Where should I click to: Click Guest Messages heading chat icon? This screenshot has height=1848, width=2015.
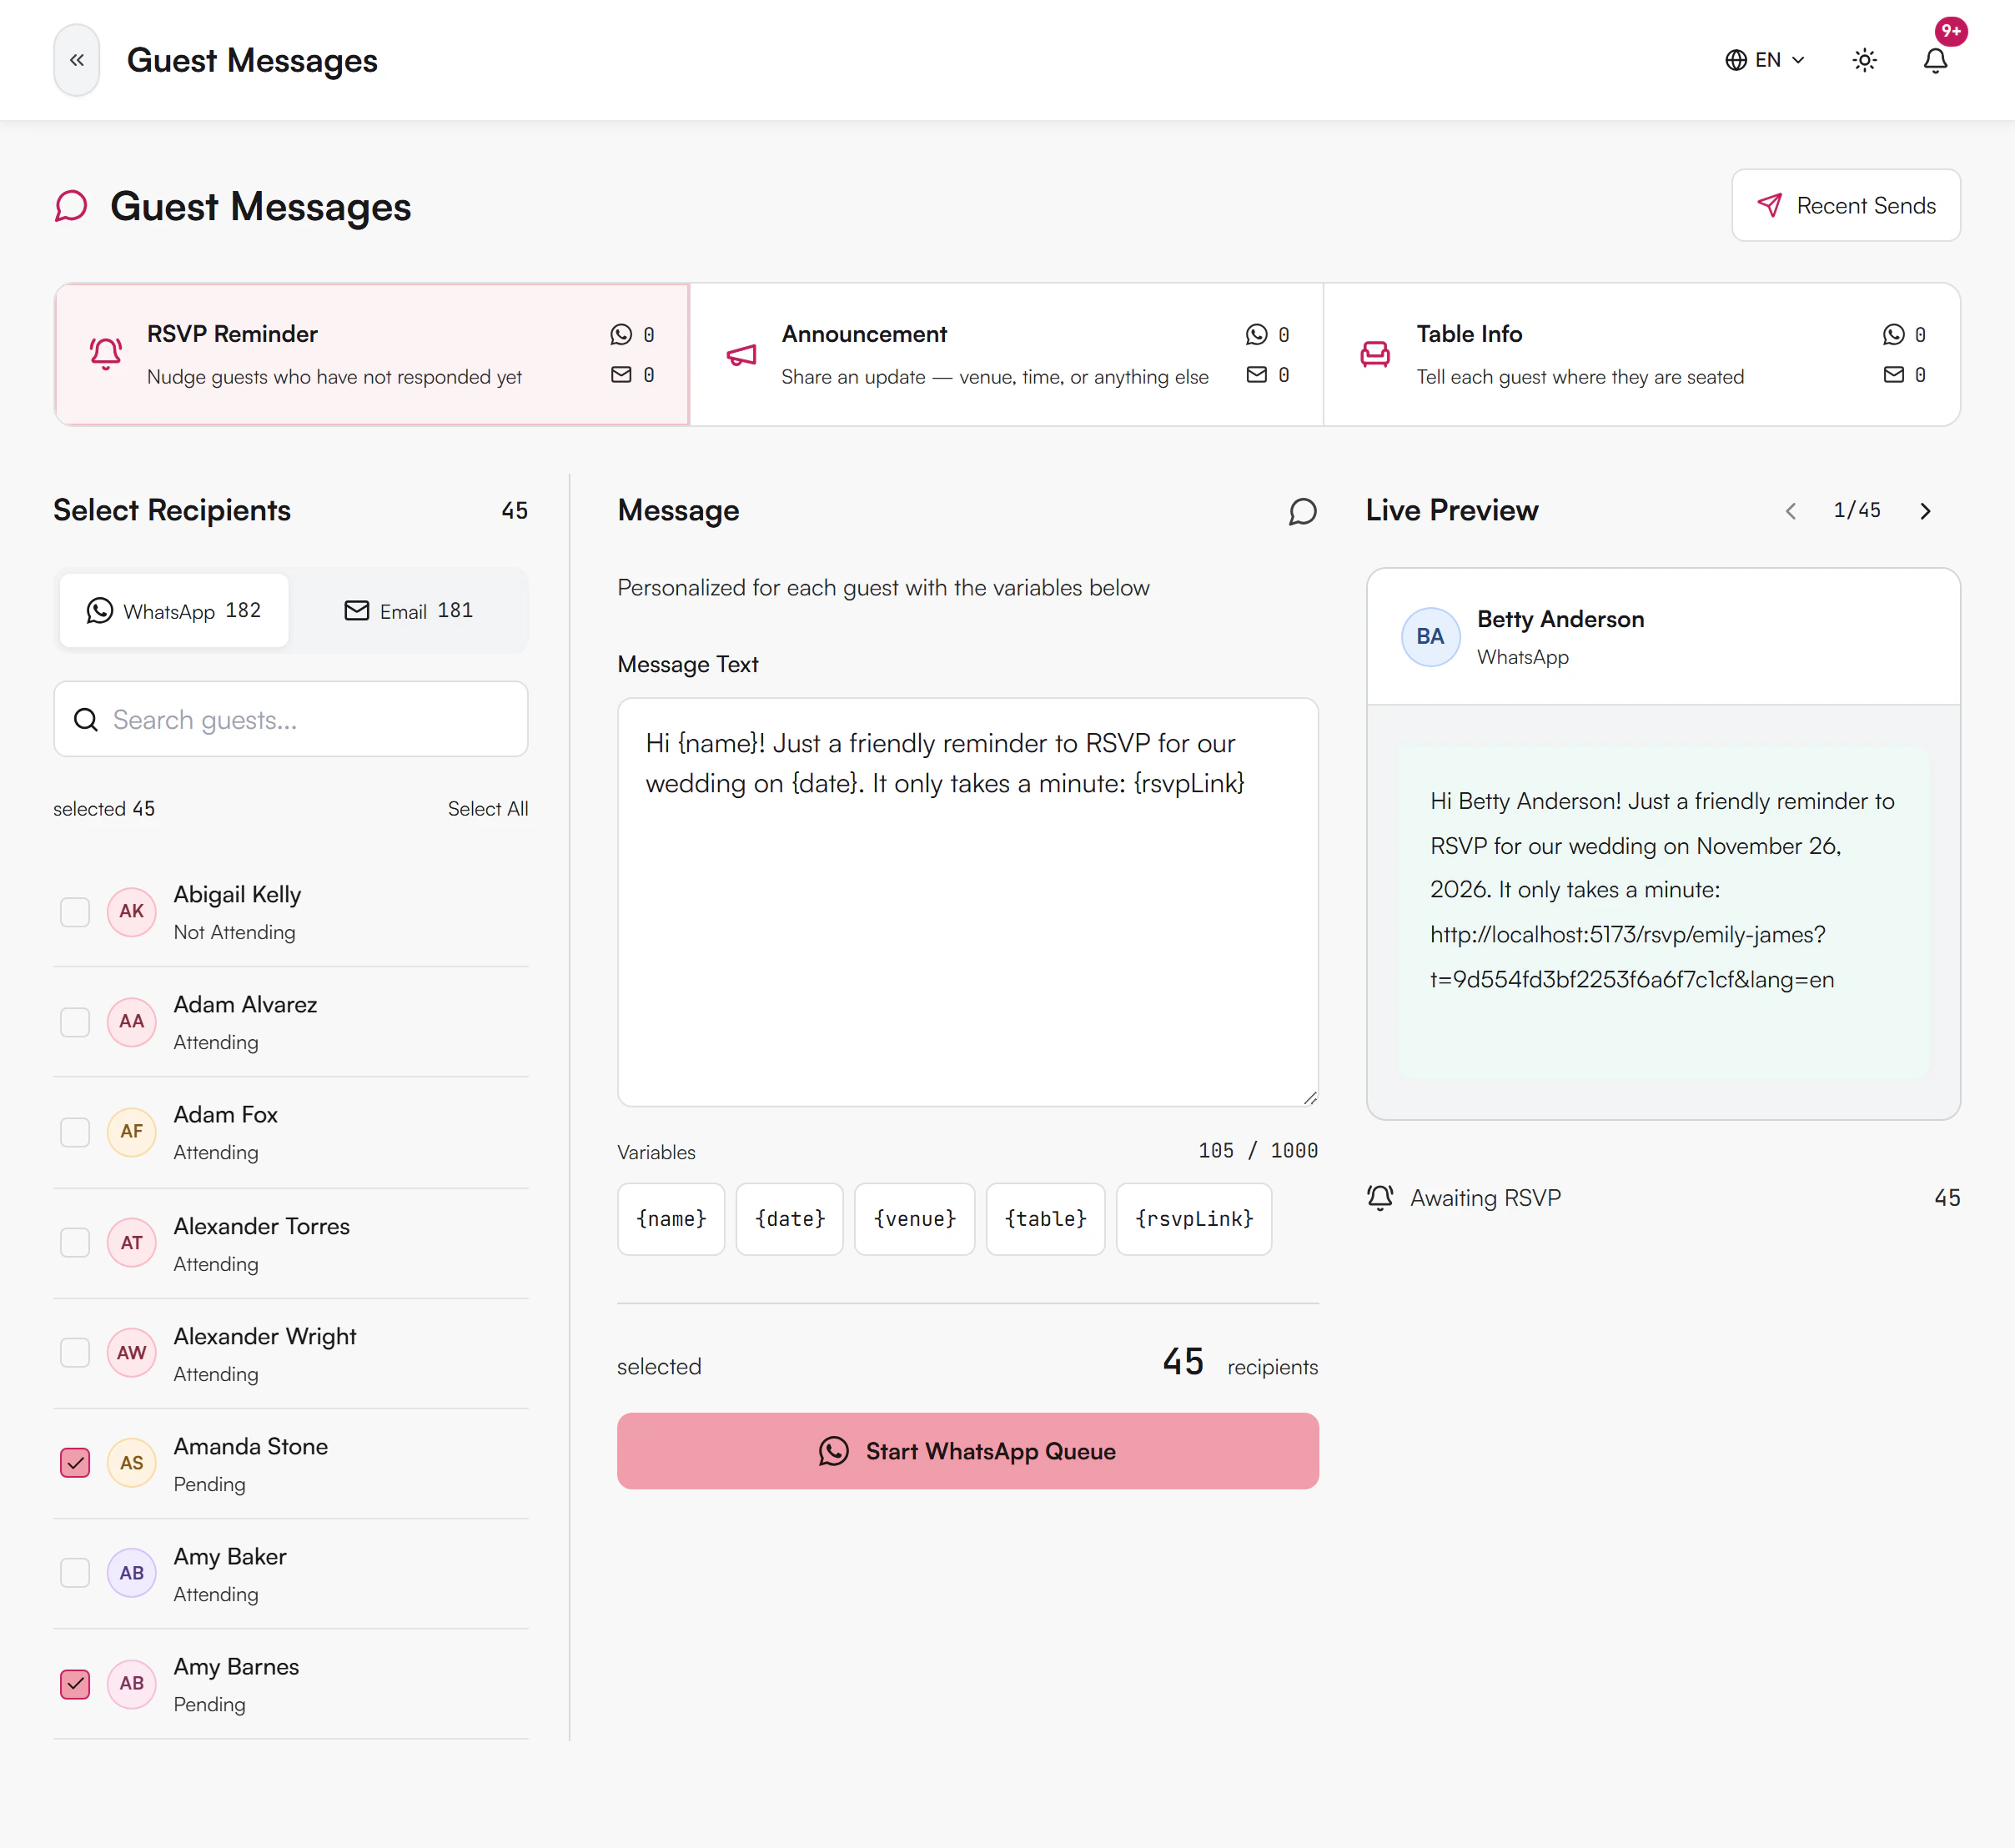(71, 206)
